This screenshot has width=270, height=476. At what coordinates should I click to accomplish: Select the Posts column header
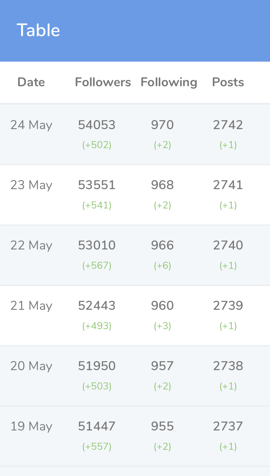point(228,82)
